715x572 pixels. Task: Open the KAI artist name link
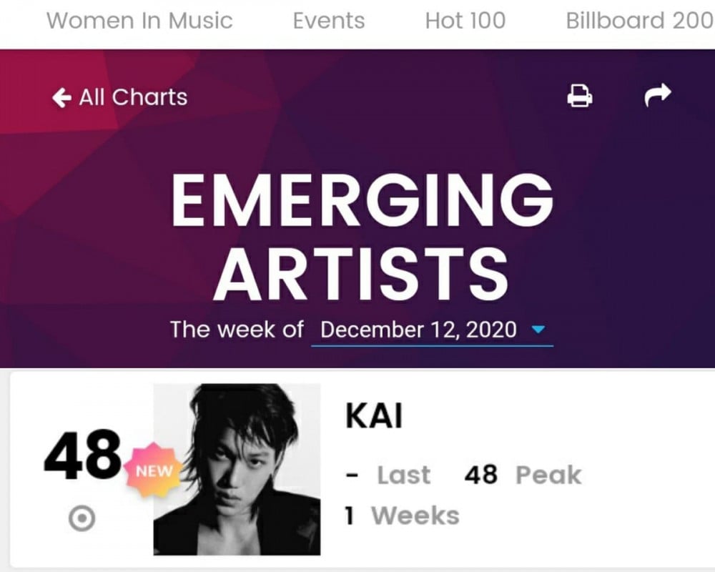point(374,415)
